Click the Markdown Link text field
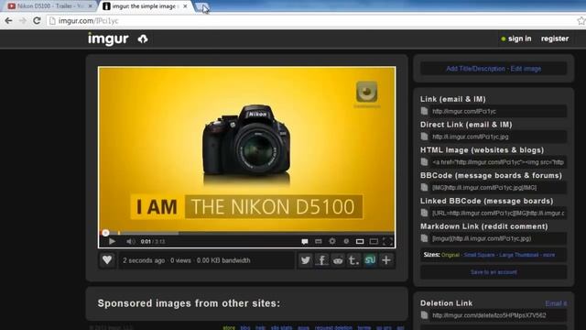Viewport: 586px width, 330px height. (x=498, y=238)
